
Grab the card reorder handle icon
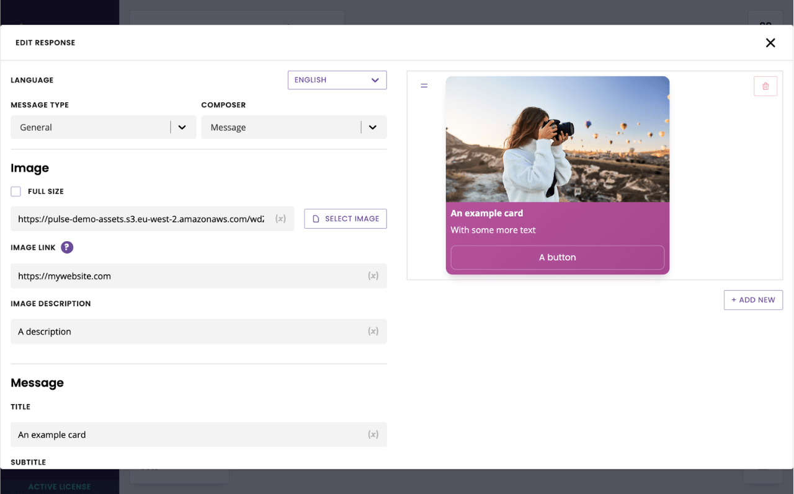tap(424, 86)
